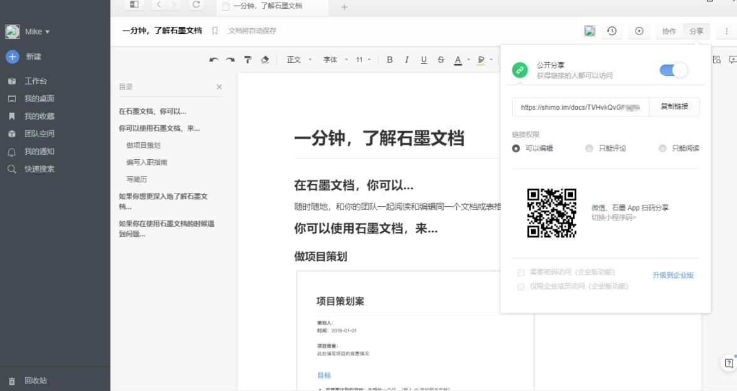
Task: Toggle bold formatting
Action: point(390,60)
